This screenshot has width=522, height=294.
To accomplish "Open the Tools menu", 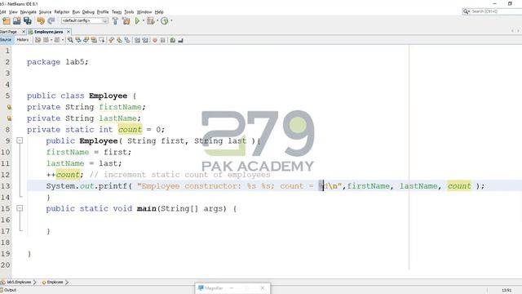I will 129,12.
